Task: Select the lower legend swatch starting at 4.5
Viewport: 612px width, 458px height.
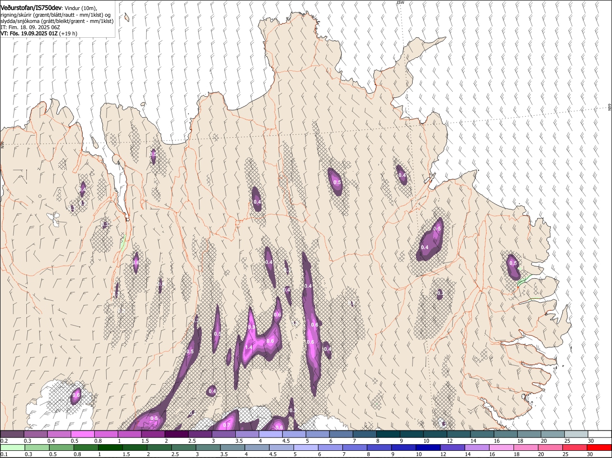Action: tap(281, 447)
